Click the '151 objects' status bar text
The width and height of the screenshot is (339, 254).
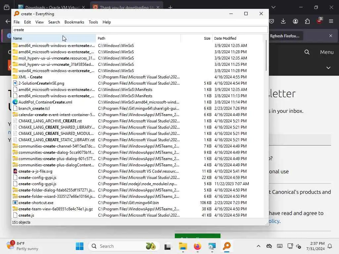[x=21, y=222]
